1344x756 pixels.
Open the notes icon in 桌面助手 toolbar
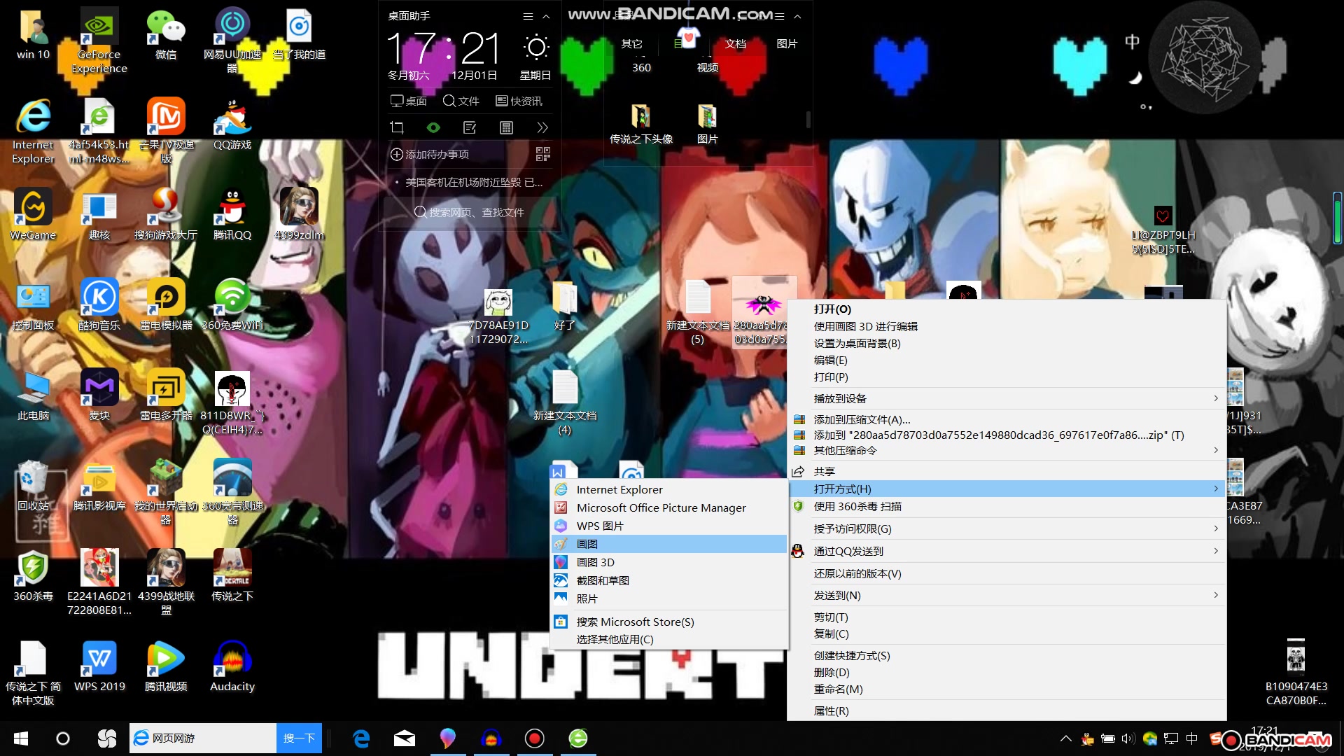point(470,127)
